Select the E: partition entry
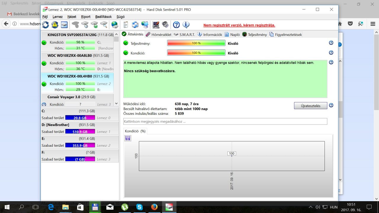The image size is (379, 213). coord(80,142)
